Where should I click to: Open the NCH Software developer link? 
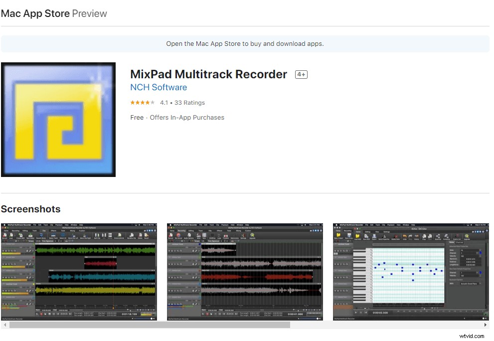(x=159, y=87)
